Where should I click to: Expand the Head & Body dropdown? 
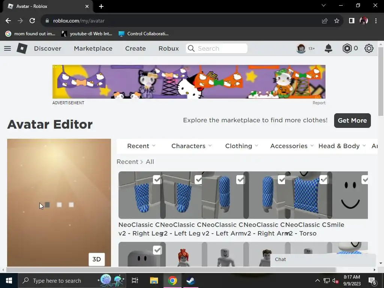[x=342, y=146]
